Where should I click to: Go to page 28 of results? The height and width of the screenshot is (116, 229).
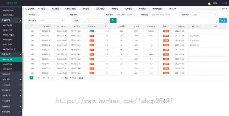coord(44,78)
